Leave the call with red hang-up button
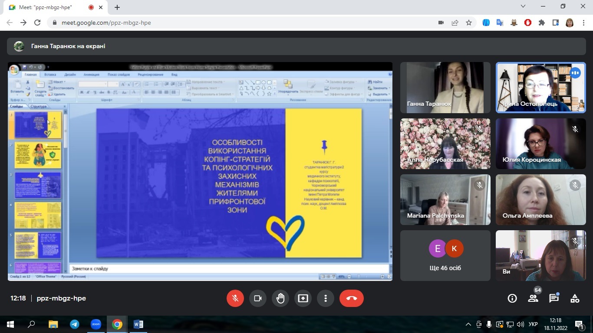 (x=352, y=298)
